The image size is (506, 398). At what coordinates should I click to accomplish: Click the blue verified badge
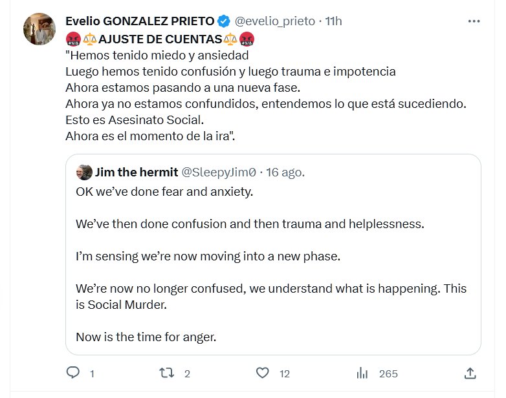[x=224, y=21]
